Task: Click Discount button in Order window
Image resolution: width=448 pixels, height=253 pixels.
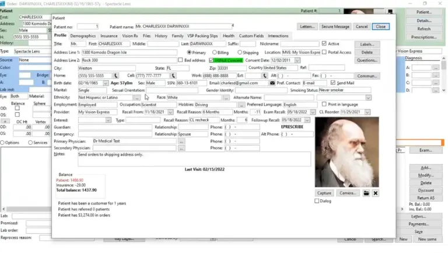Action: click(x=426, y=190)
